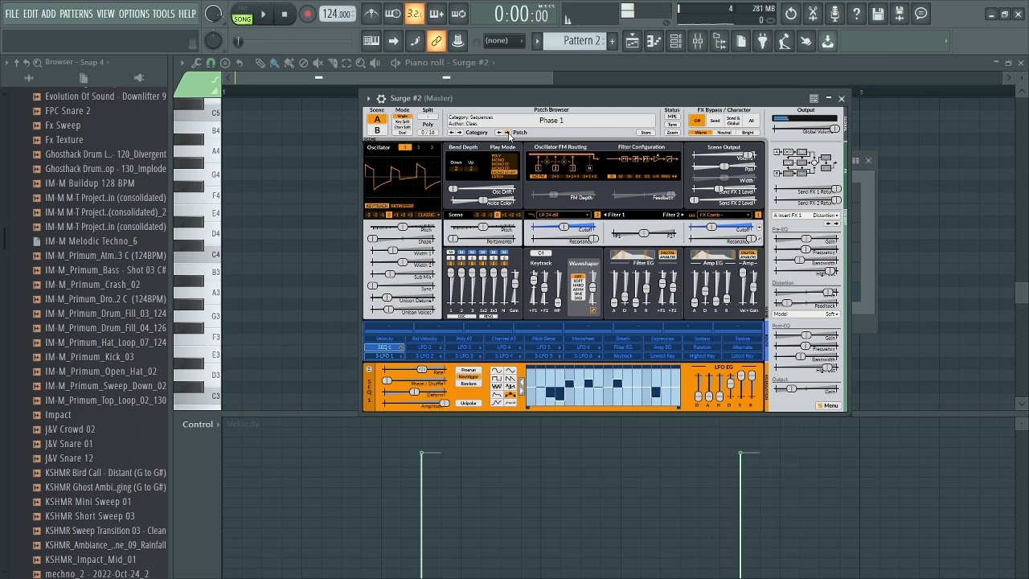1029x579 pixels.
Task: Toggle oscillator Retrigger option
Action: pos(401,206)
